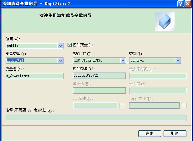Image resolution: width=193 pixels, height=141 pixels.
Task: Click the 控件类型 label
Action: [84, 69]
